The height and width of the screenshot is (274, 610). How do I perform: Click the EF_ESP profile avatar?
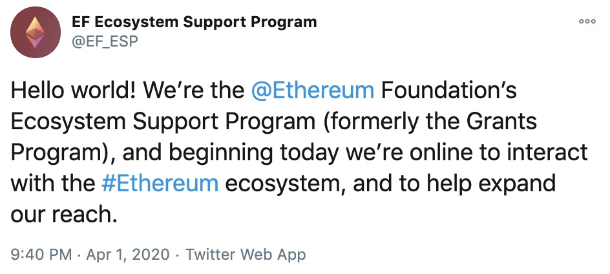pos(36,32)
